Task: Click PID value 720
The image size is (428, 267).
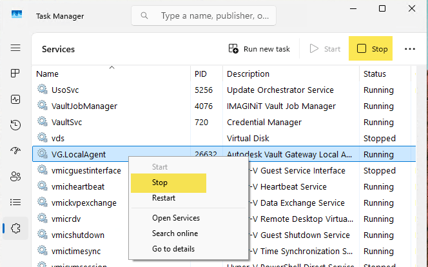Action: click(x=201, y=123)
